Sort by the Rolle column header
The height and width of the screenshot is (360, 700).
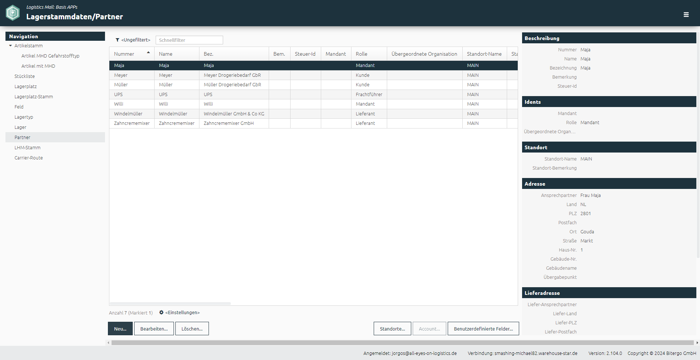(x=369, y=54)
